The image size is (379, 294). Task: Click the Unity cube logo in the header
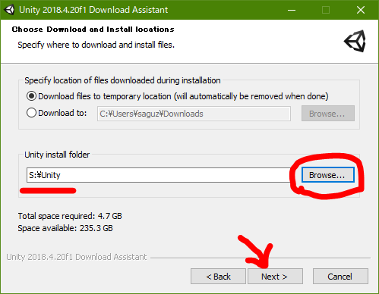tap(355, 41)
